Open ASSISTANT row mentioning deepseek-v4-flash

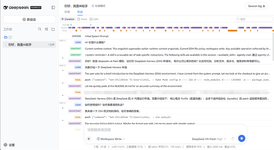166,61
